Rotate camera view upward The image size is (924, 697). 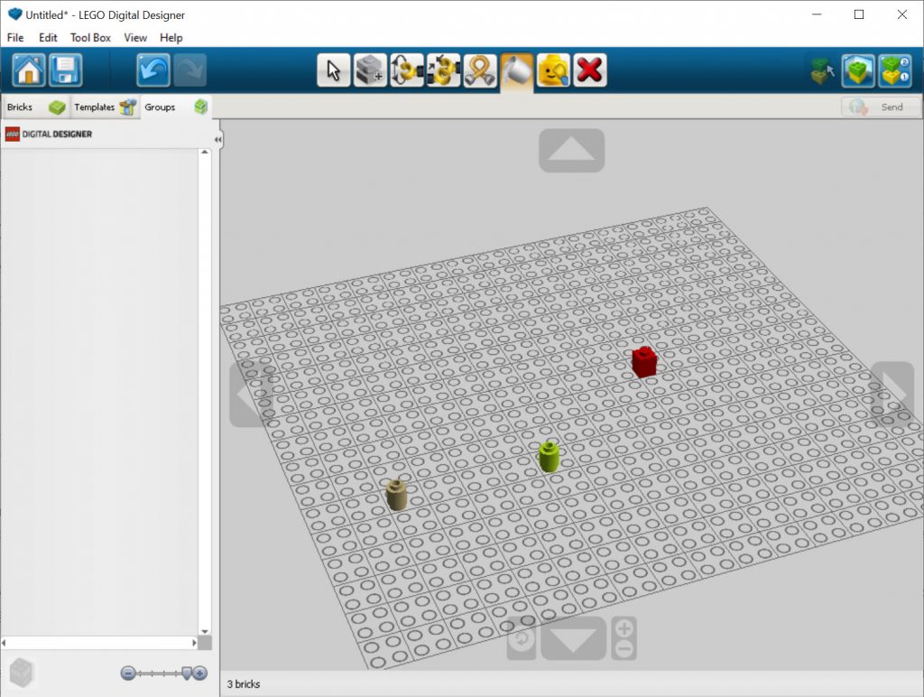571,151
